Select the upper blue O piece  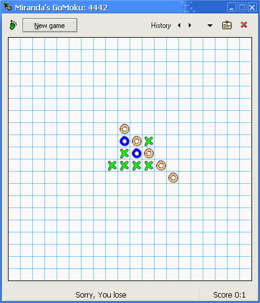124,141
